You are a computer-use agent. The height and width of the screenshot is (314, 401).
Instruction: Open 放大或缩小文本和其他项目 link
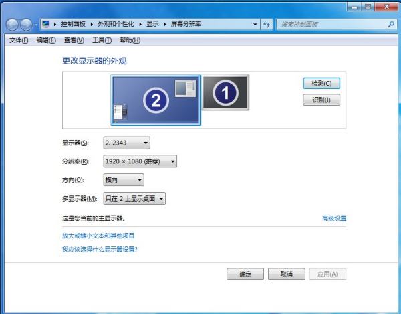tap(98, 236)
